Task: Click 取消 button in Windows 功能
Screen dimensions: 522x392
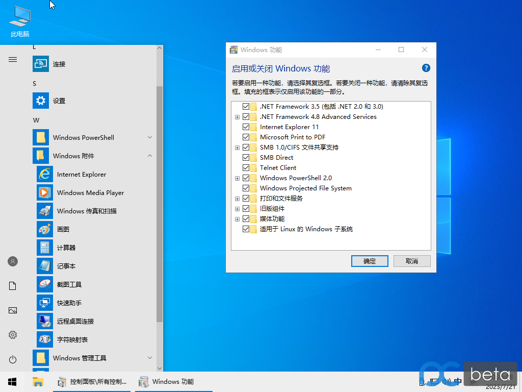Action: 412,261
